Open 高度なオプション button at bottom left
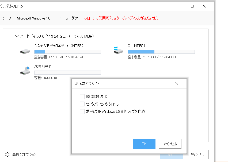 pos(21,155)
